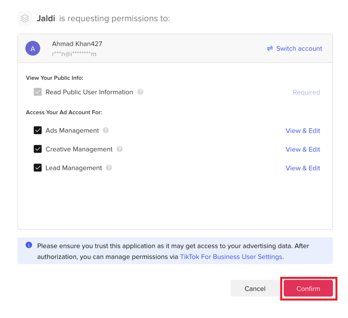This screenshot has height=318, width=348.
Task: Select View & Edit beside Creative Management
Action: (302, 149)
